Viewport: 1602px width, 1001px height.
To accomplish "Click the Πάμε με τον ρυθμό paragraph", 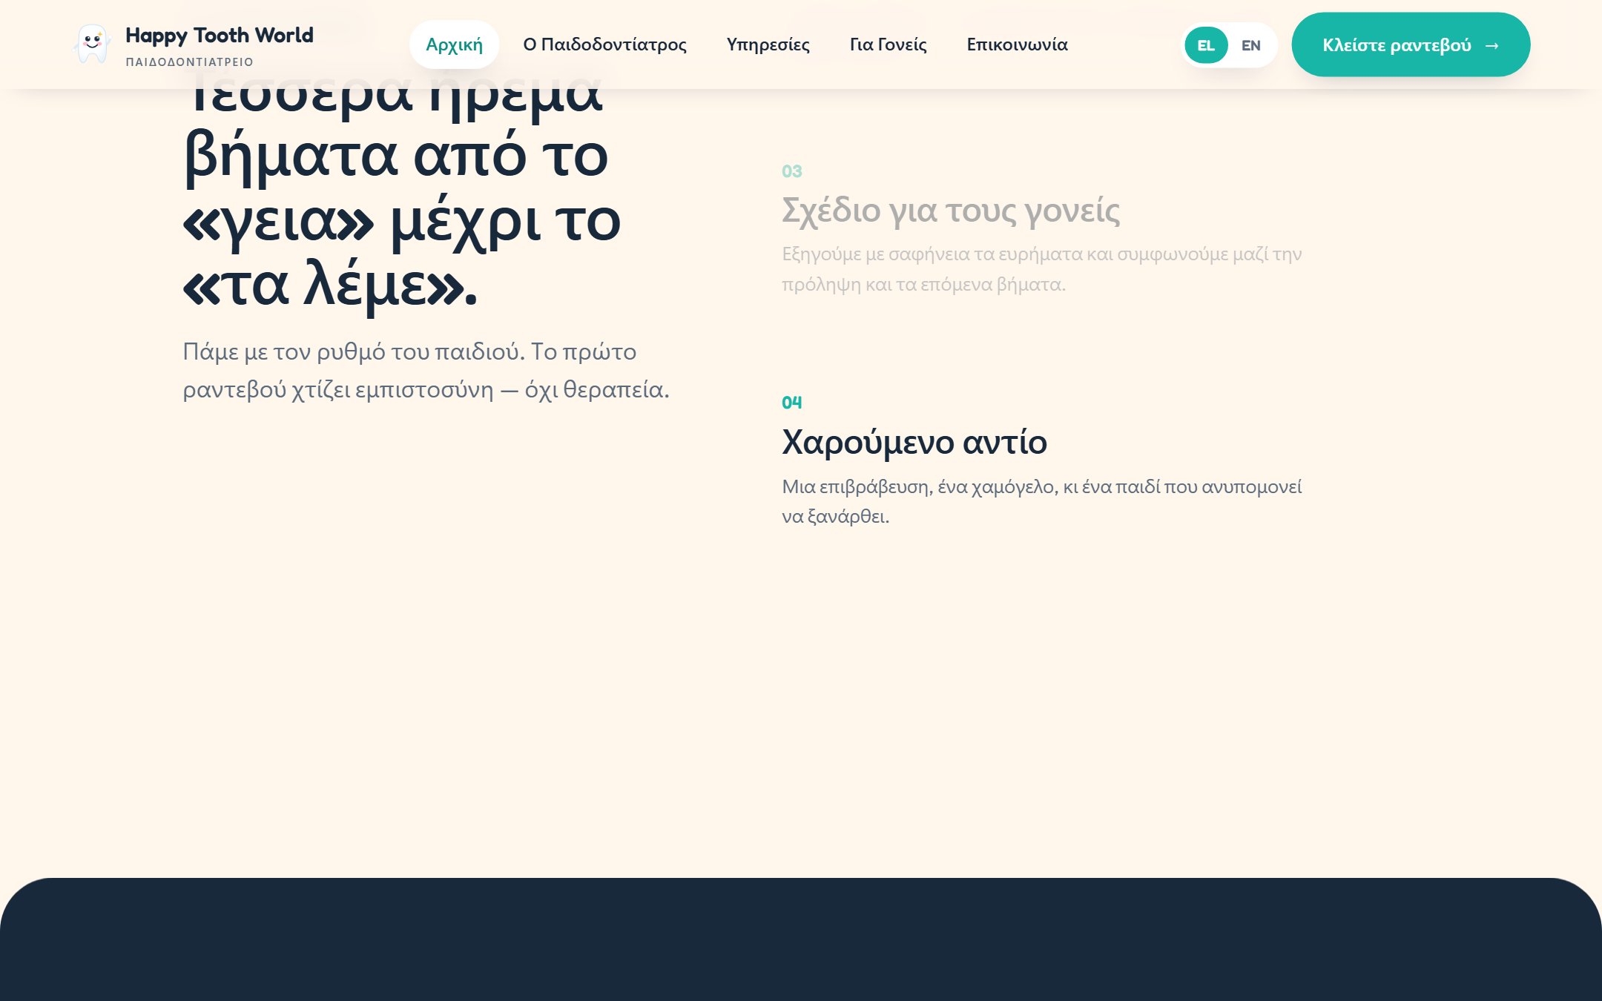I will pyautogui.click(x=426, y=370).
